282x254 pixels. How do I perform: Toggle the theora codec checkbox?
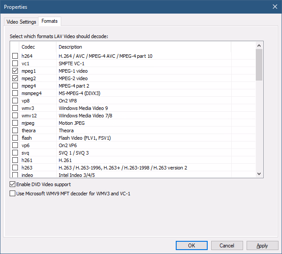click(15, 131)
